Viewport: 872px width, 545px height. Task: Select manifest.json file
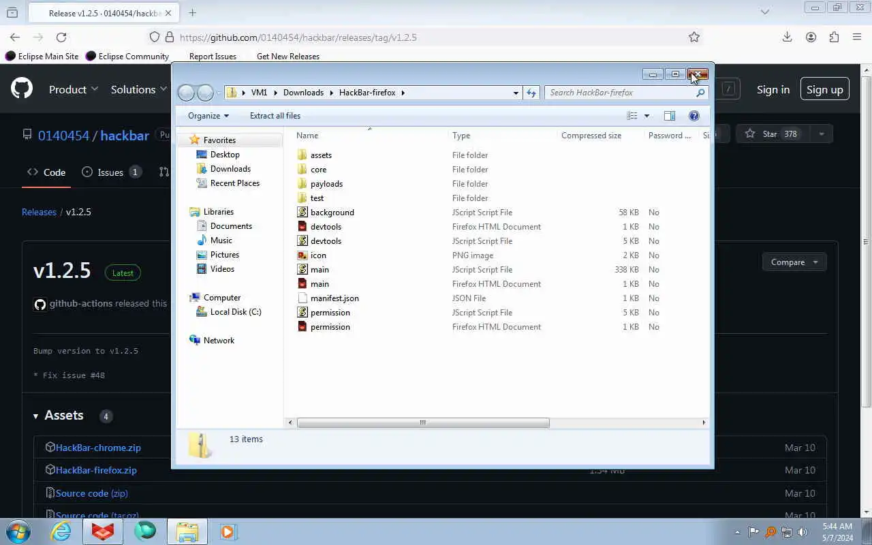(x=334, y=298)
